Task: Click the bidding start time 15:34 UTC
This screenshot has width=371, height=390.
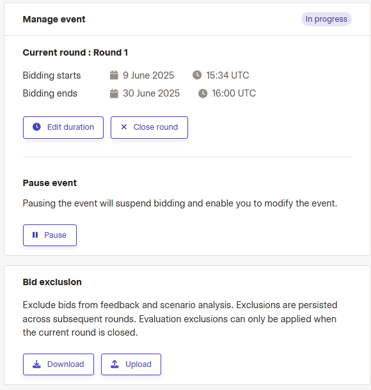Action: click(x=228, y=75)
